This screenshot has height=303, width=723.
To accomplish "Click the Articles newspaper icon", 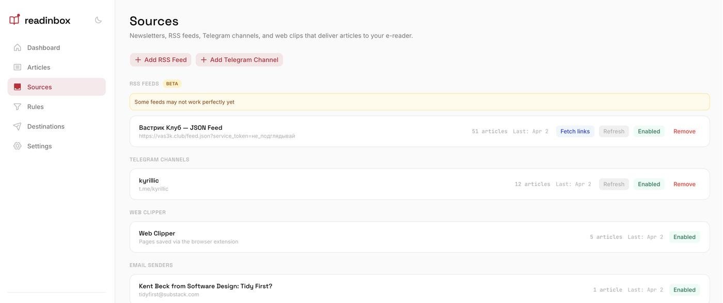I will (x=18, y=68).
